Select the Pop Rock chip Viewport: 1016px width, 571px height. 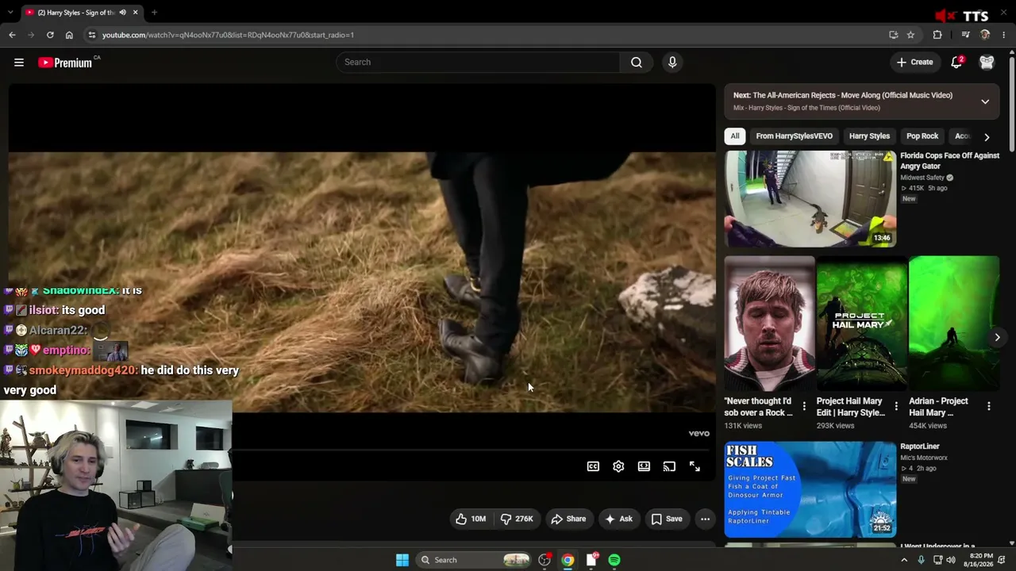[x=922, y=136]
